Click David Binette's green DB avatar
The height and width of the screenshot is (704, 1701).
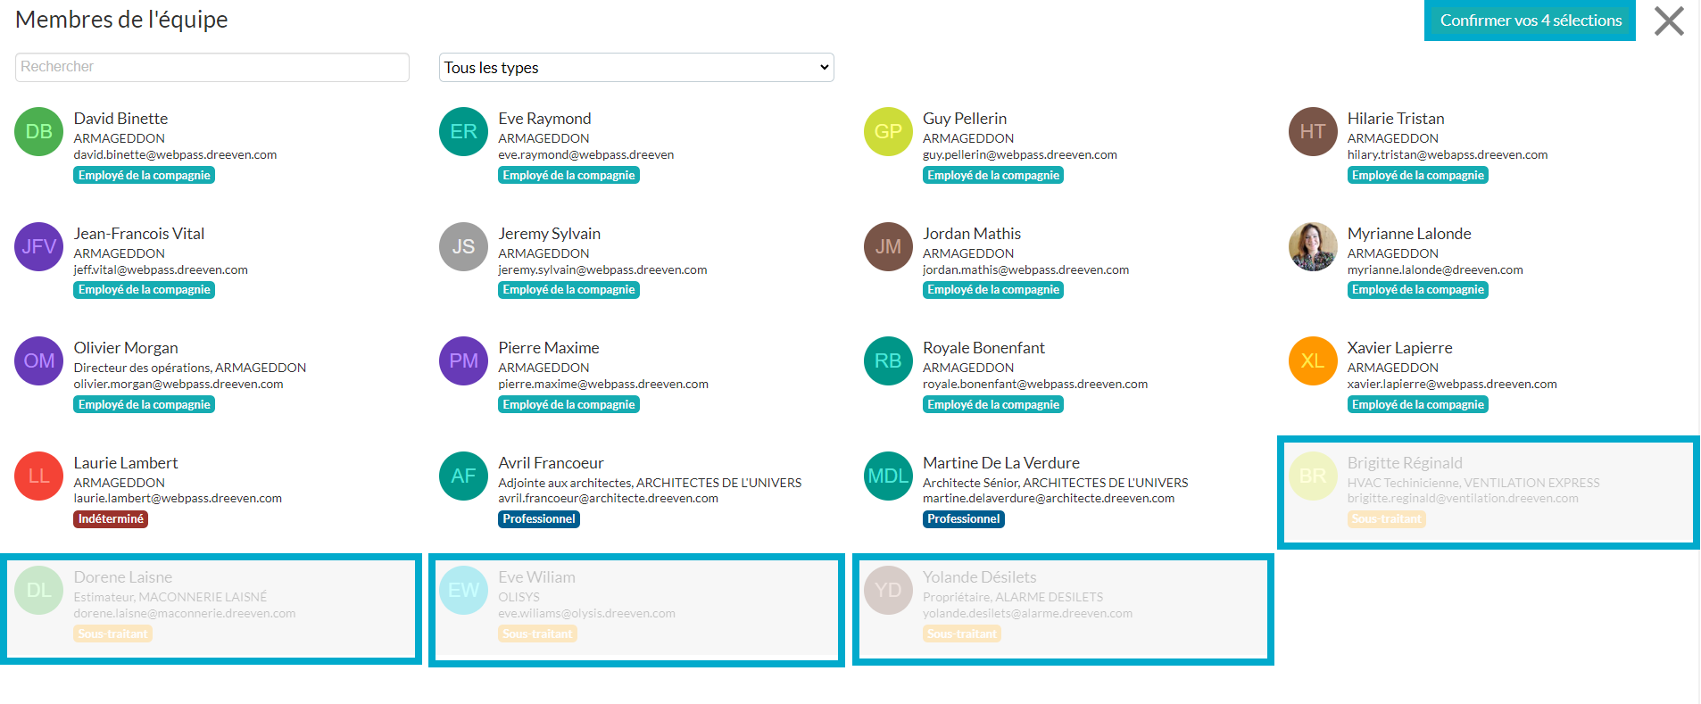pyautogui.click(x=38, y=132)
